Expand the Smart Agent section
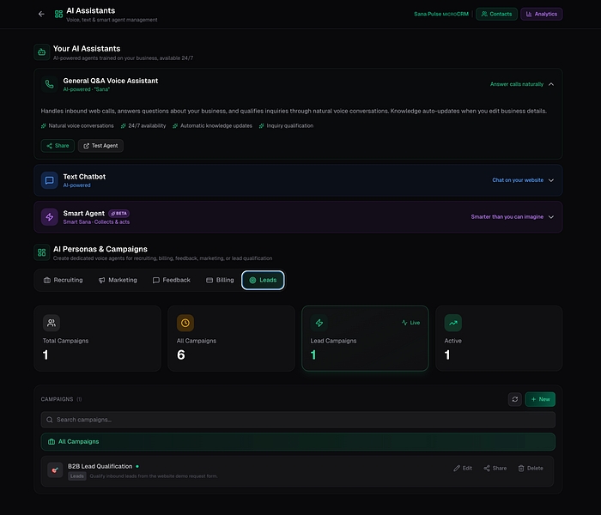 [551, 217]
